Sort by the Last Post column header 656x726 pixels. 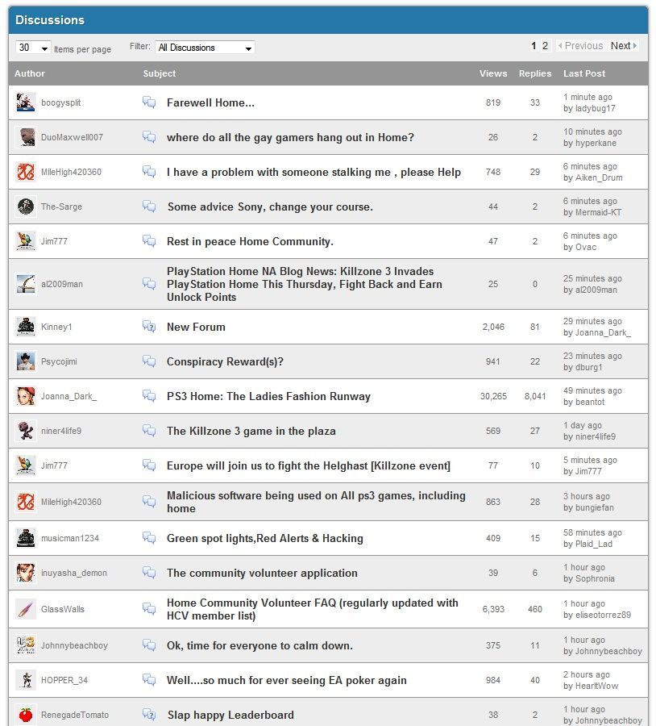583,73
